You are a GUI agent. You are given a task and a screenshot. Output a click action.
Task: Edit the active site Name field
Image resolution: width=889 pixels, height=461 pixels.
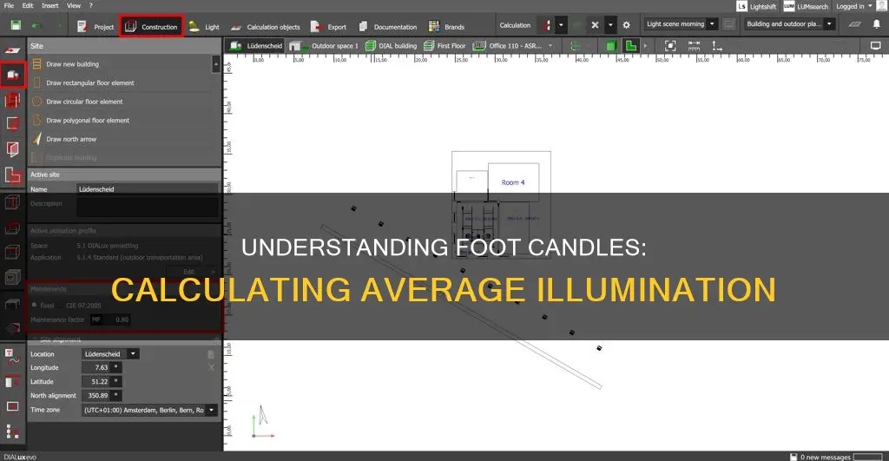(x=147, y=188)
